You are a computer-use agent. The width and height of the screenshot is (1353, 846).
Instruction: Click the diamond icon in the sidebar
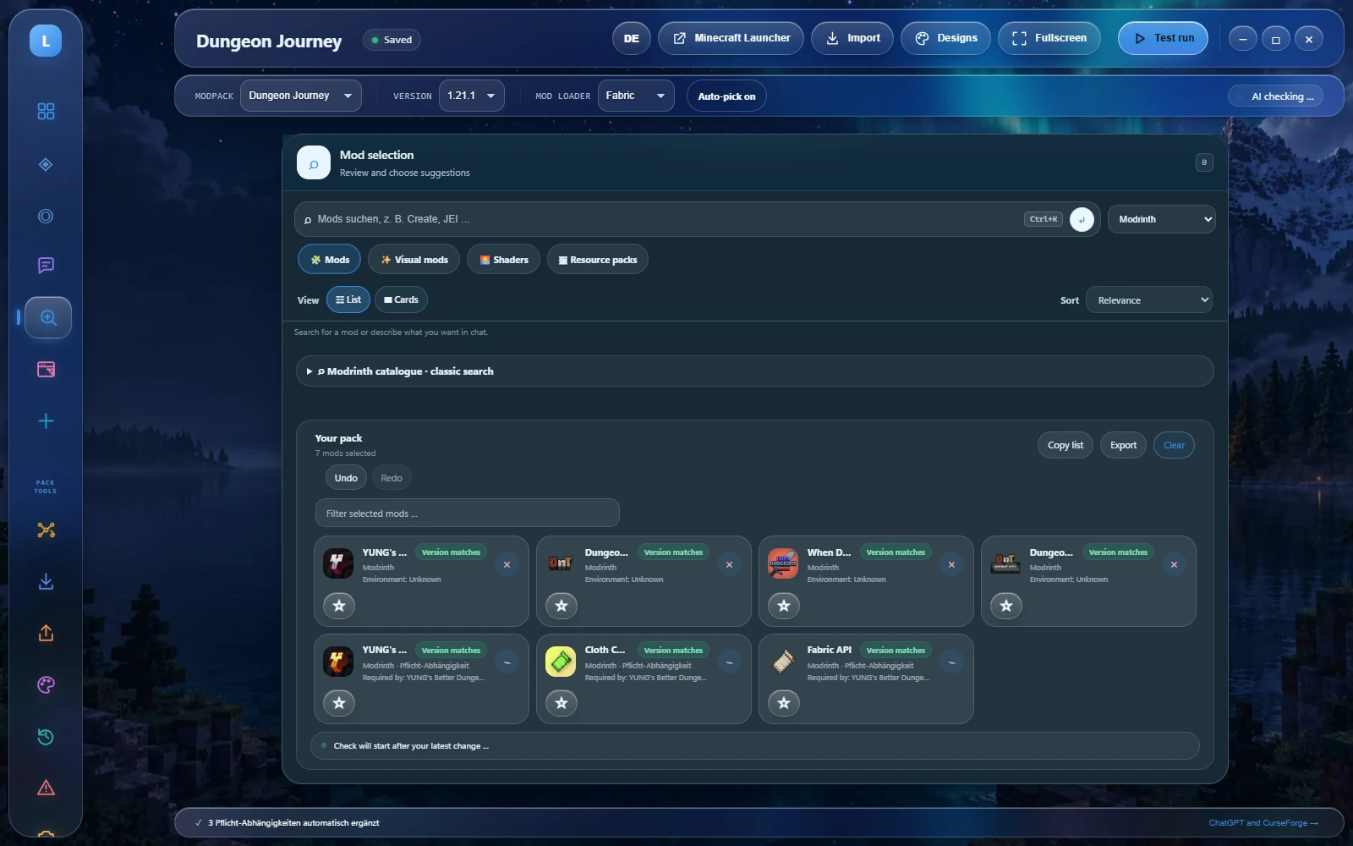tap(46, 164)
